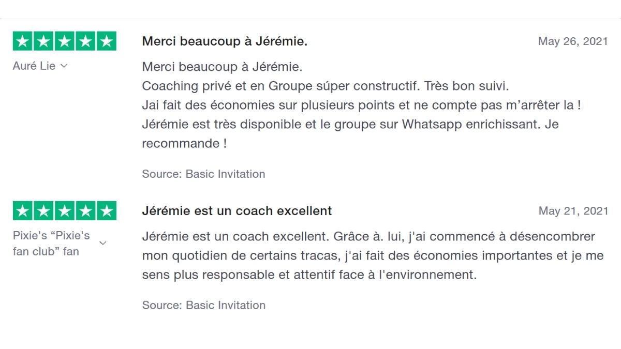Click the fifth star of Auré Lie's rating
Screen dimensions: 621x349
coord(107,41)
